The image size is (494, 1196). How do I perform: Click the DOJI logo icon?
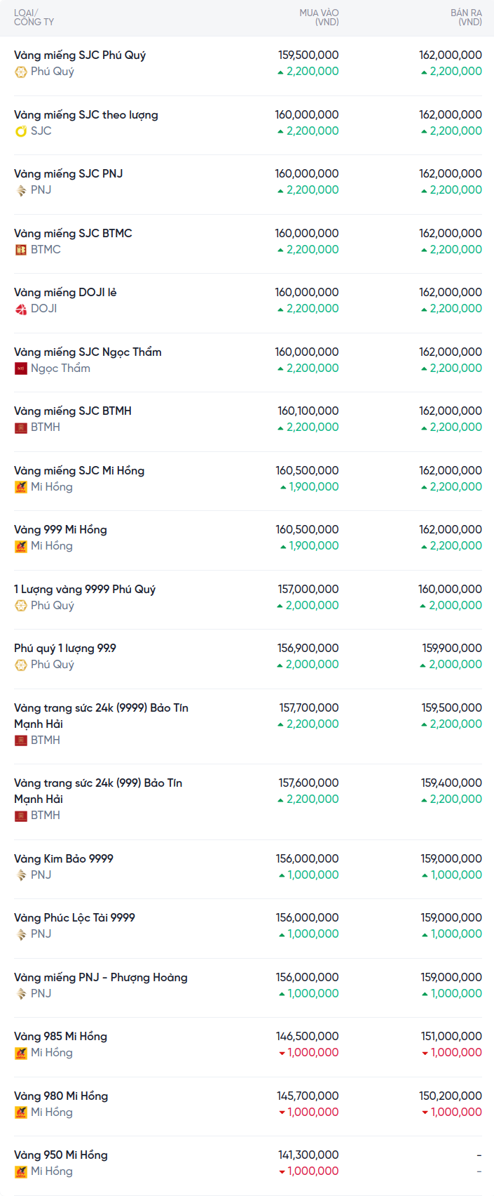[x=21, y=309]
